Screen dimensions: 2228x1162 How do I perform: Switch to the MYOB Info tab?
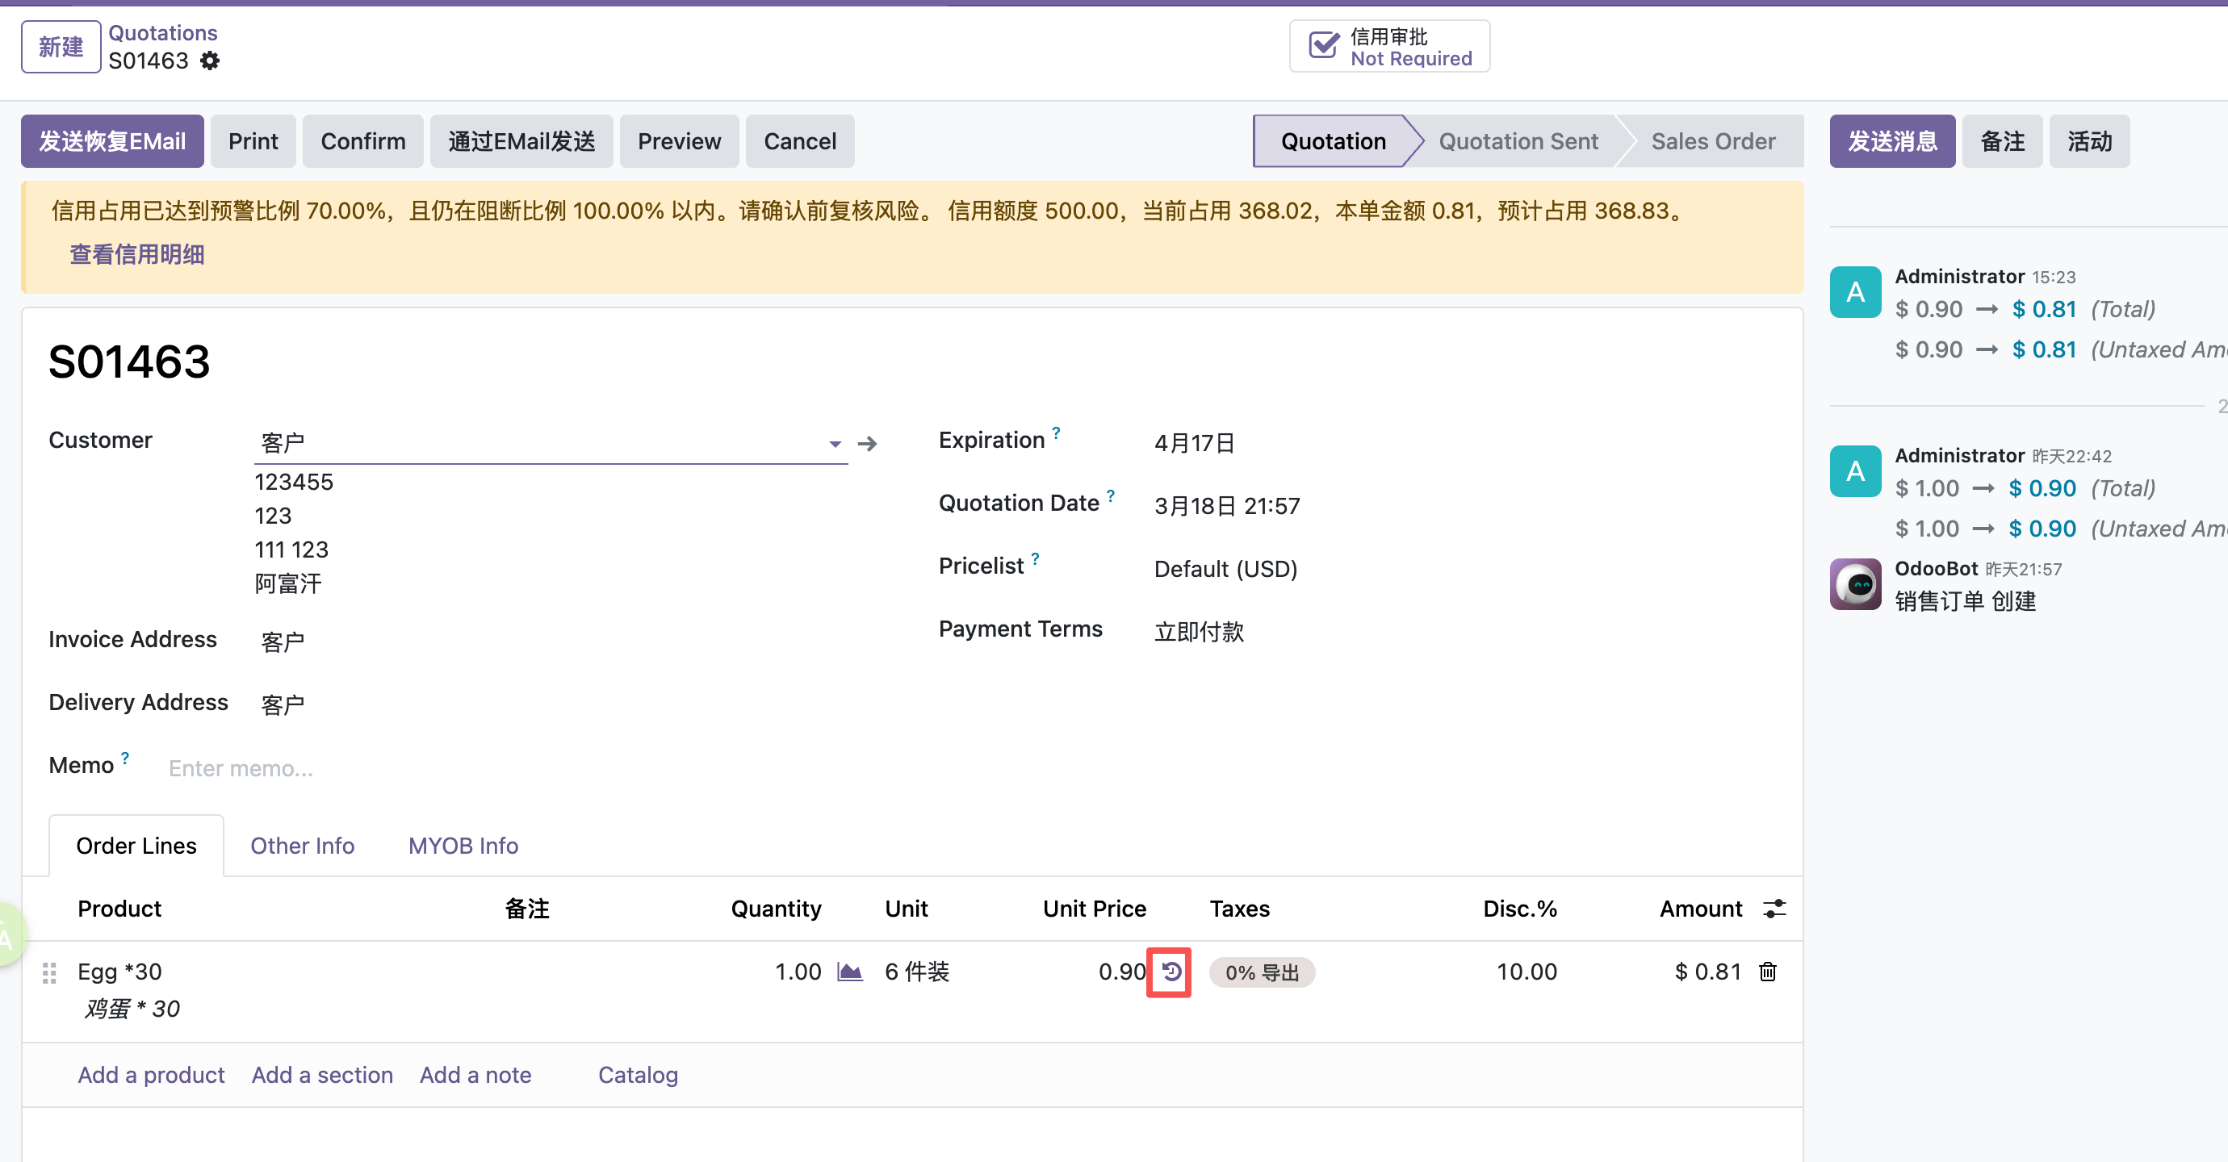click(463, 846)
